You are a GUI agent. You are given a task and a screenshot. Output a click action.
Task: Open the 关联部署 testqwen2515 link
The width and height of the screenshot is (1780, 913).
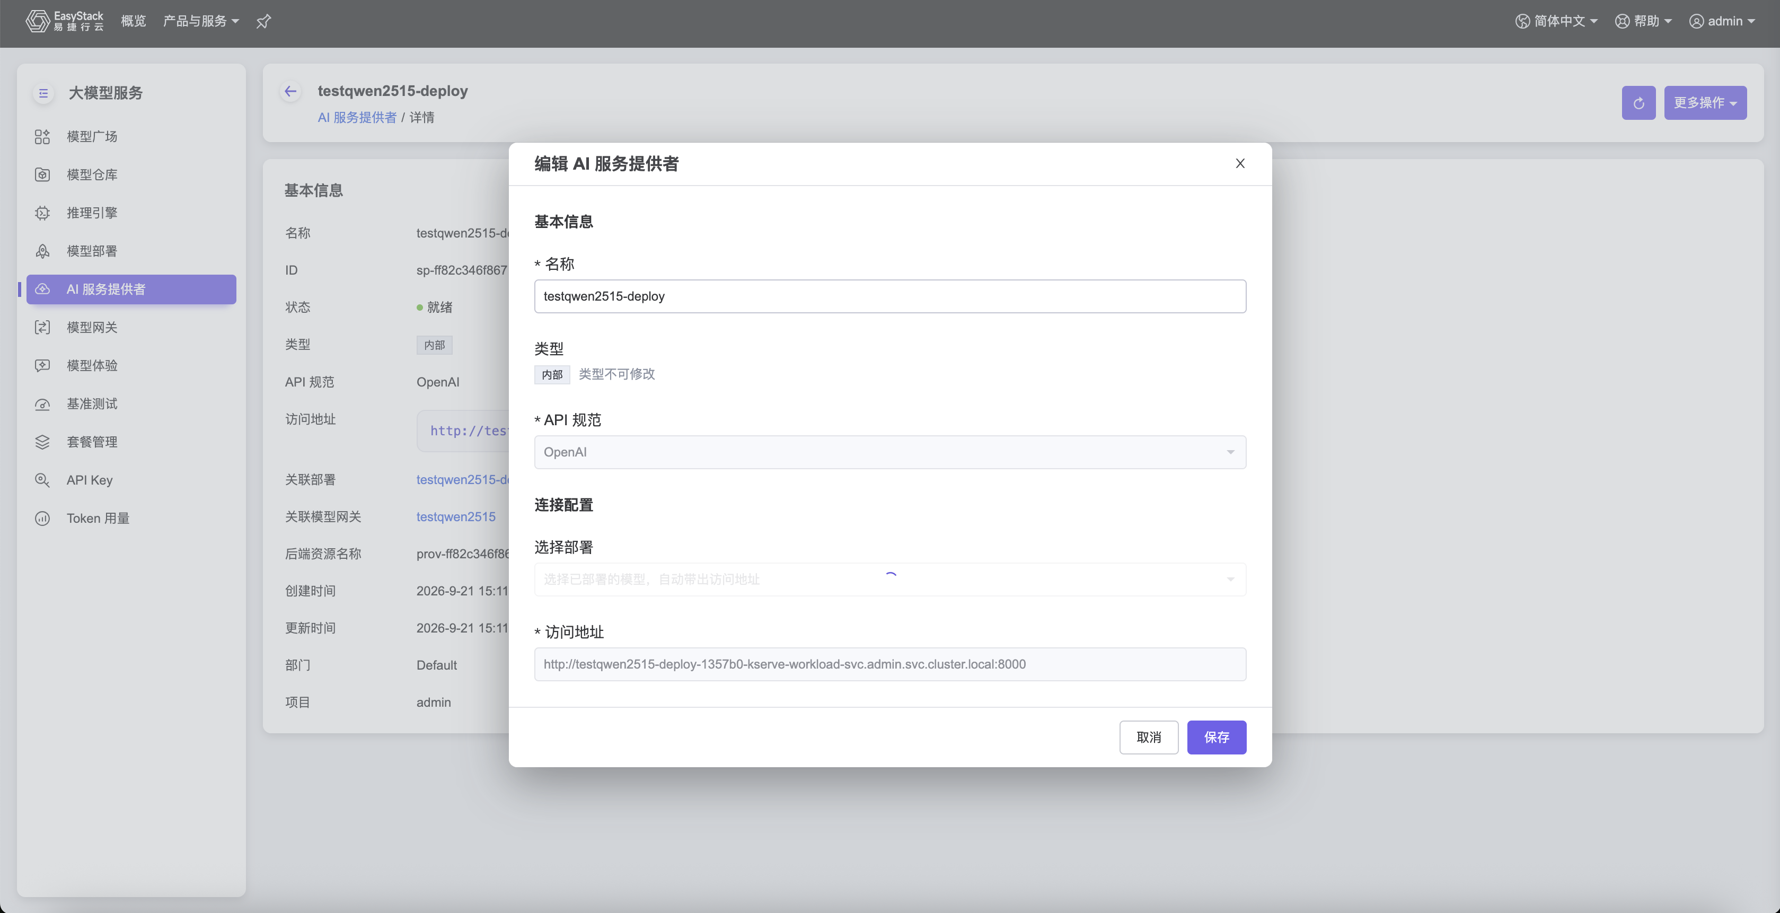(x=462, y=480)
